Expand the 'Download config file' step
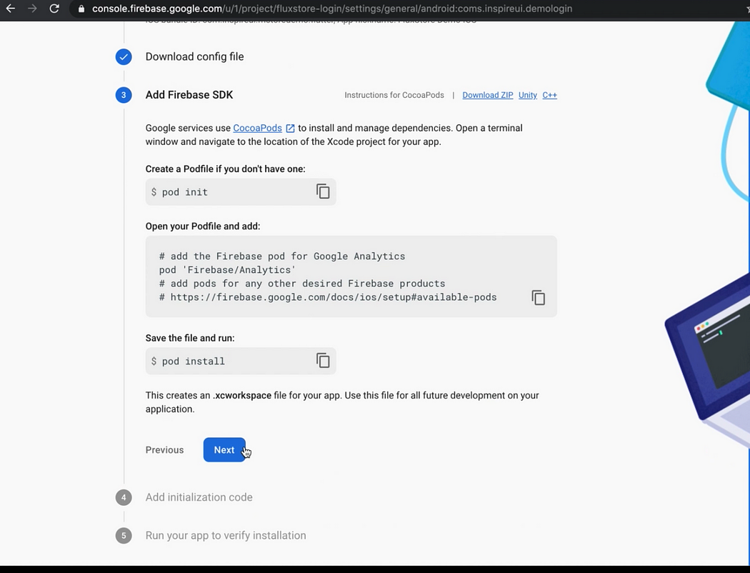The image size is (750, 573). [x=194, y=57]
